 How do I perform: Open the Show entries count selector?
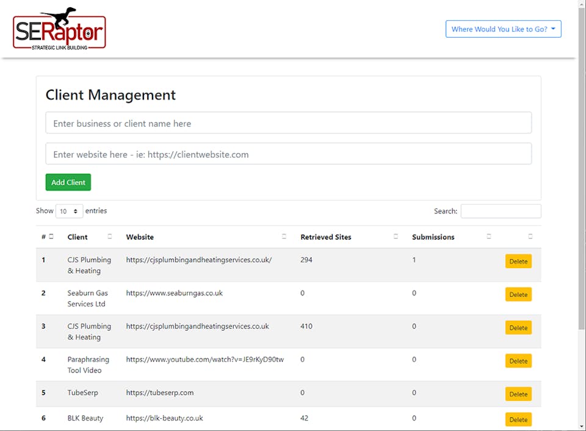tap(69, 211)
